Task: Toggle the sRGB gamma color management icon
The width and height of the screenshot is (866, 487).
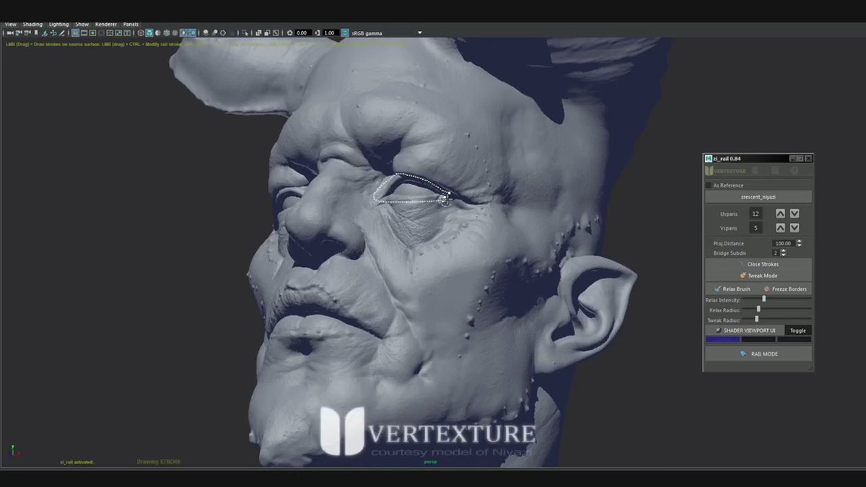Action: [345, 33]
